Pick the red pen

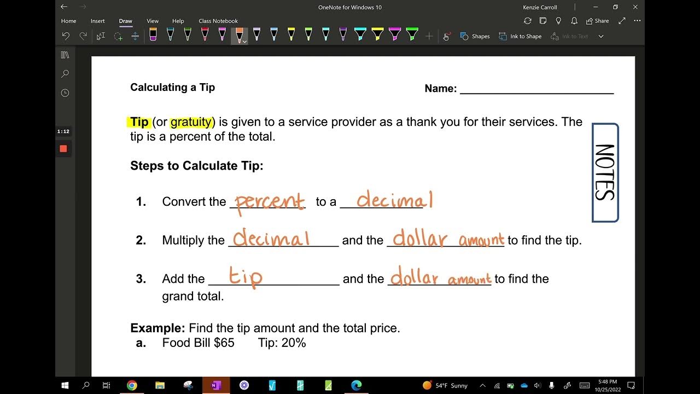[205, 35]
